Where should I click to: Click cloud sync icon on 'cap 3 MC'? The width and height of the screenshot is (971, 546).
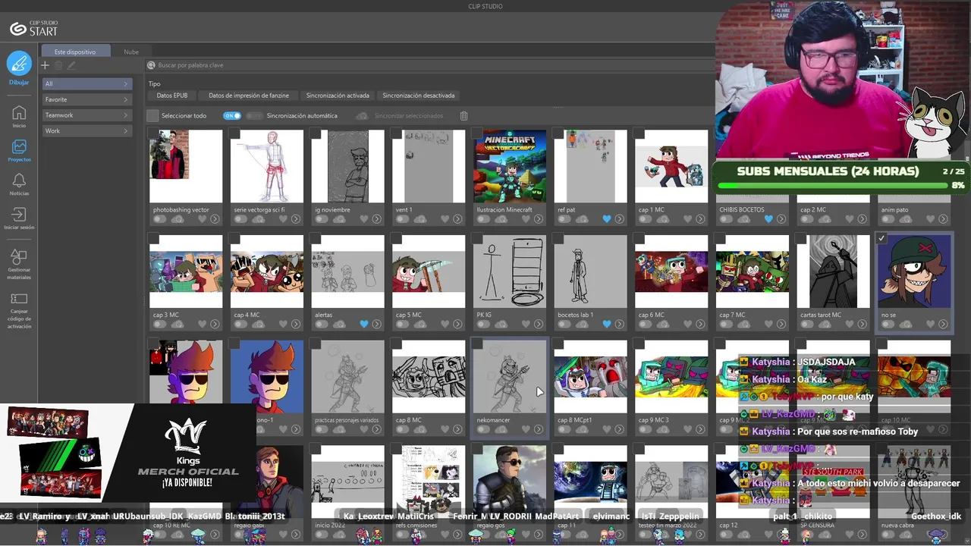click(x=178, y=325)
